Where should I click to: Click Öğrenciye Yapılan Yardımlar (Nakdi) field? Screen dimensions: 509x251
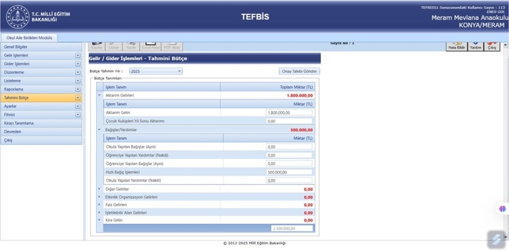tap(289, 155)
